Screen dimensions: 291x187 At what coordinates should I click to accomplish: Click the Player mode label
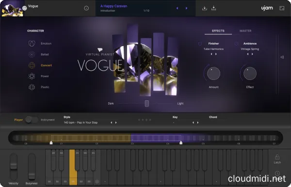pyautogui.click(x=18, y=120)
